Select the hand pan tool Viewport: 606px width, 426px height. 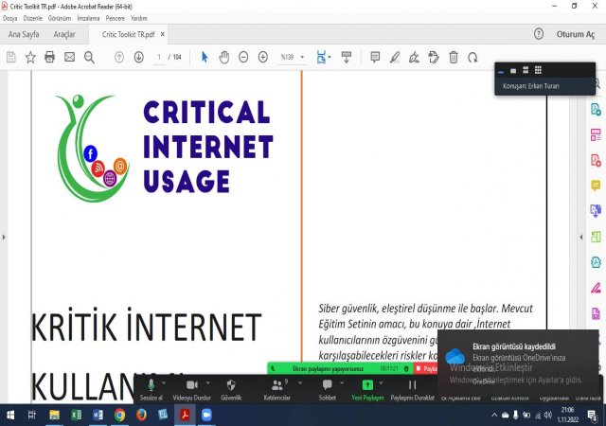point(224,57)
